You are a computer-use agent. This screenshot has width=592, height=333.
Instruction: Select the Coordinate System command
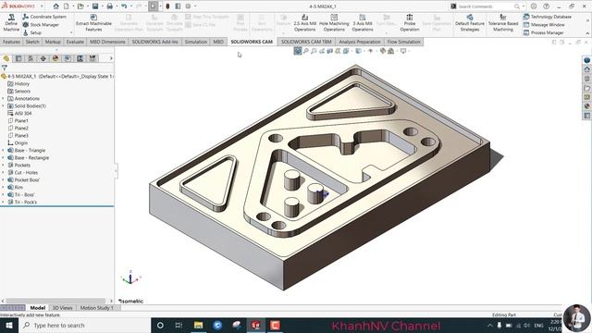(44, 17)
